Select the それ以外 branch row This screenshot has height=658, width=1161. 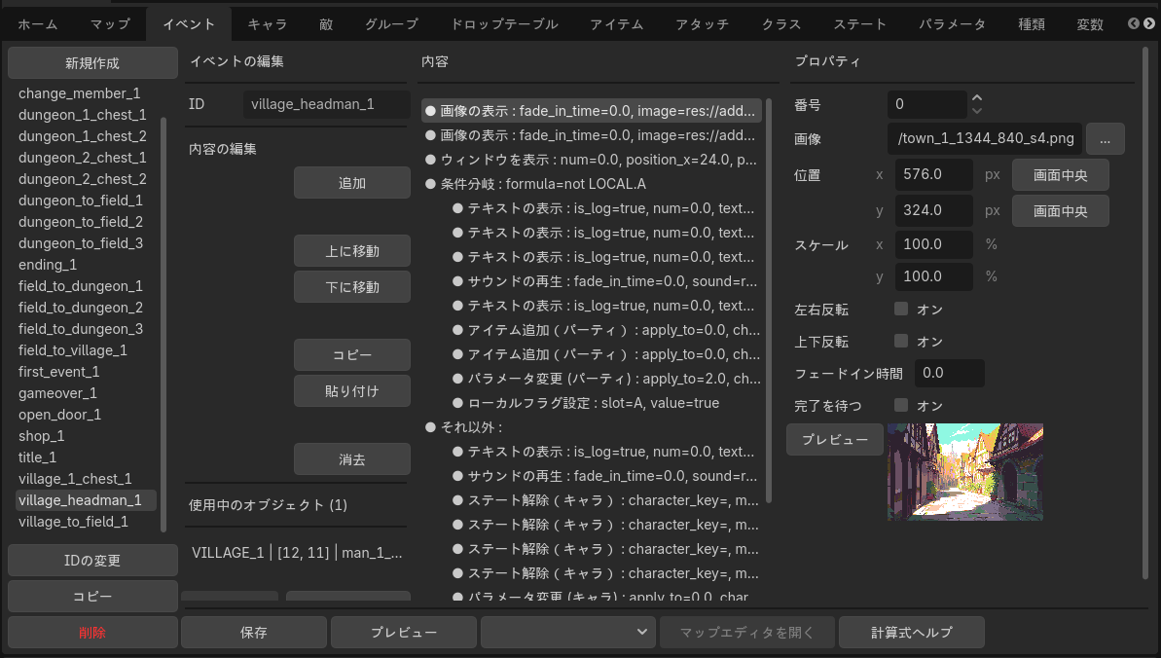click(592, 426)
